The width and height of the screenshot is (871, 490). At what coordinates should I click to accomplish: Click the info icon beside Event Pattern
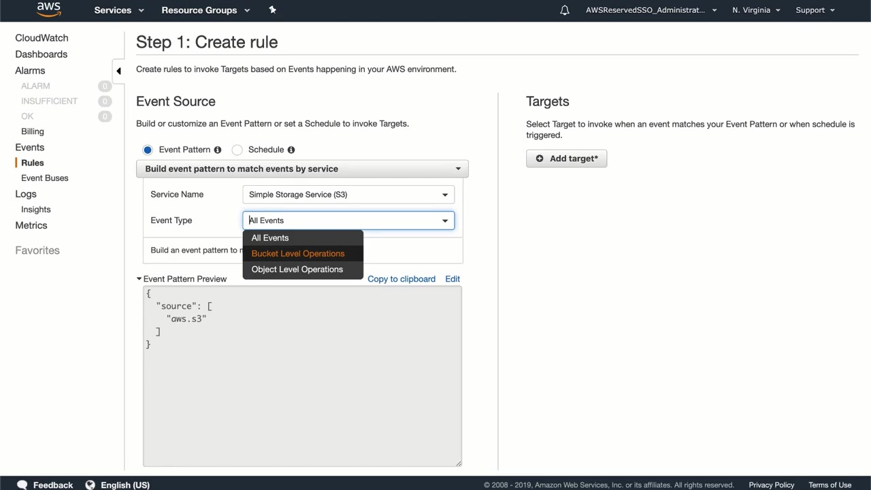tap(218, 150)
